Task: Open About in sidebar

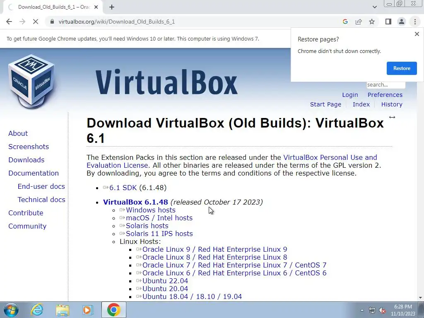Action: pyautogui.click(x=18, y=133)
